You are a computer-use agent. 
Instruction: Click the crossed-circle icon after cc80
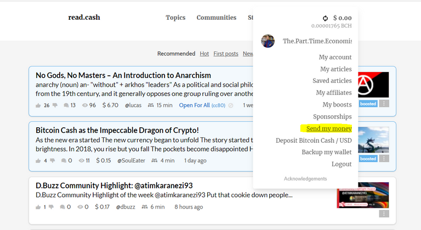pyautogui.click(x=231, y=105)
